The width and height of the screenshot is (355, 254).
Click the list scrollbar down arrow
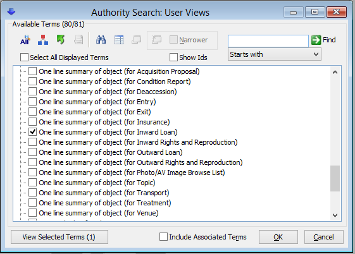(335, 215)
